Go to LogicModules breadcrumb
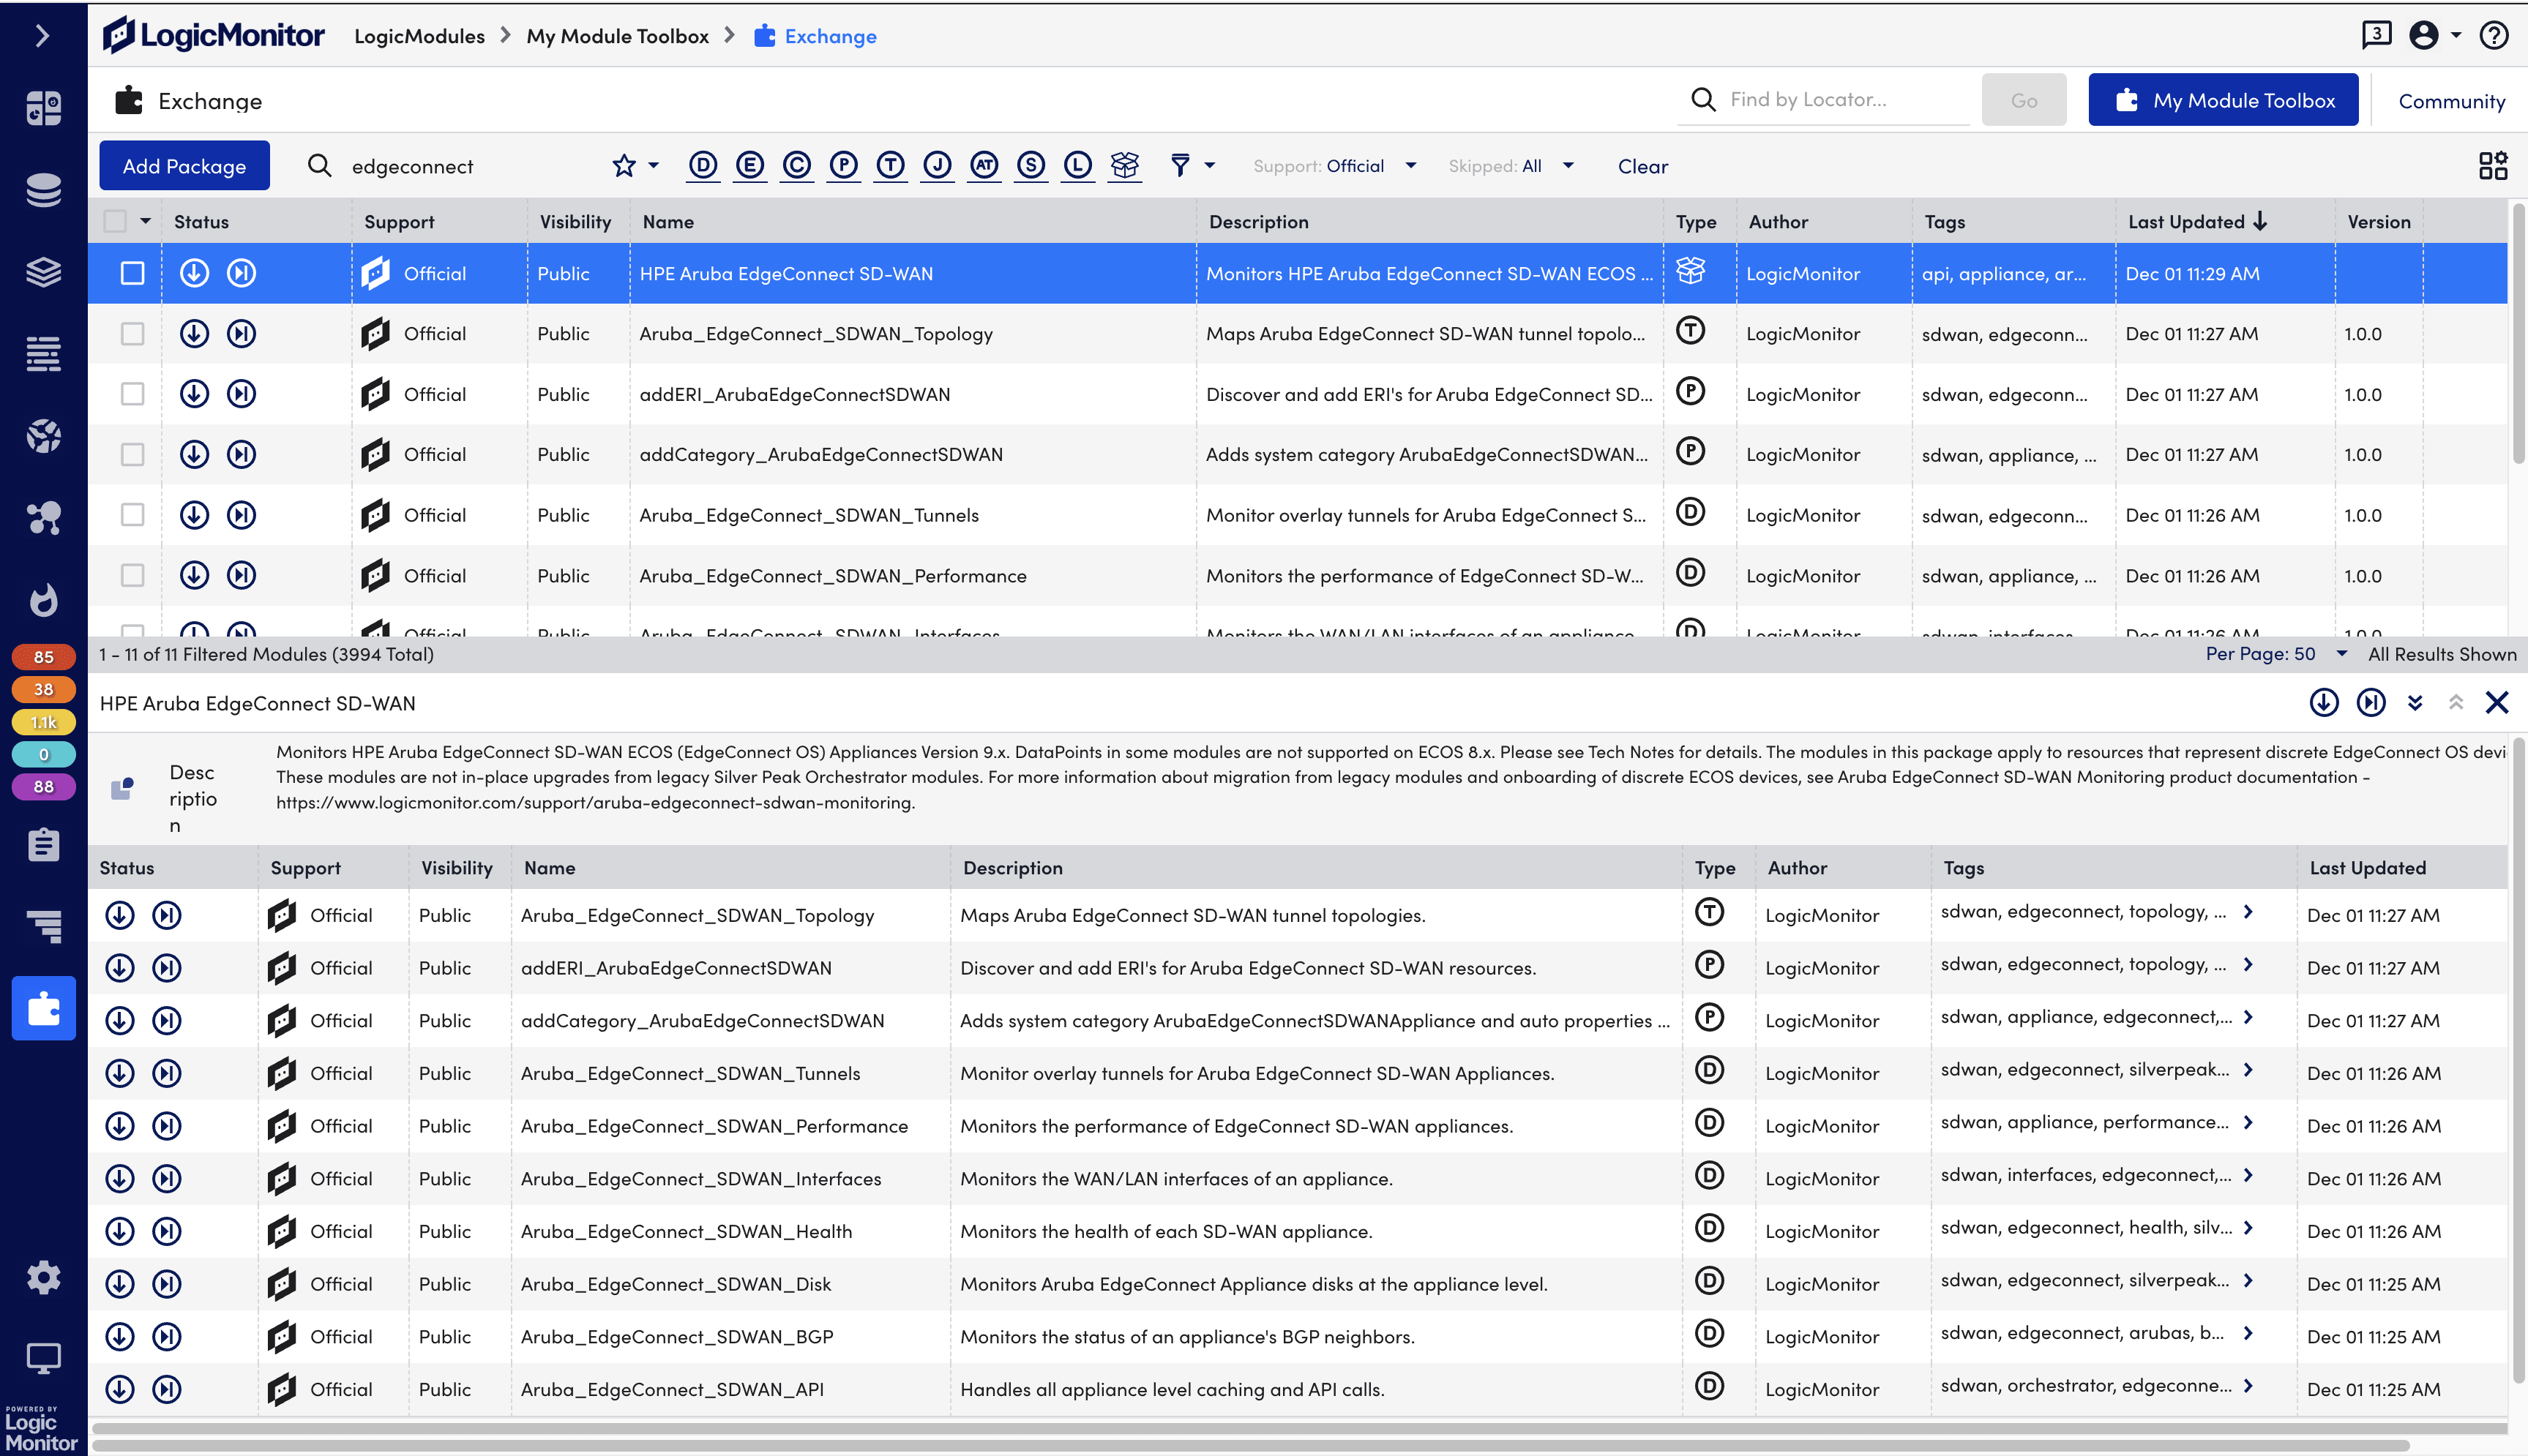Screen dimensions: 2528x1456 (419, 36)
